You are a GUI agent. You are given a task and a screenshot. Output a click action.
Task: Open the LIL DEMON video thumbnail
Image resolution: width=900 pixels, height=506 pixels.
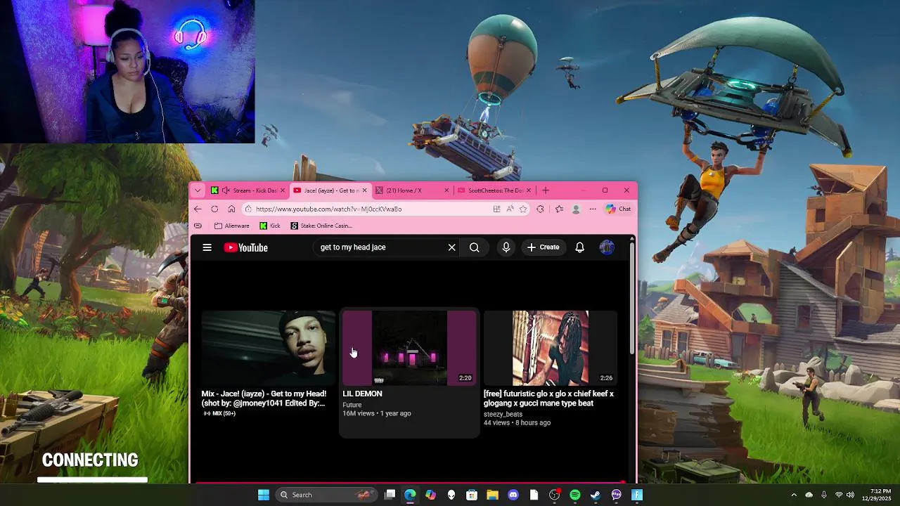[409, 348]
